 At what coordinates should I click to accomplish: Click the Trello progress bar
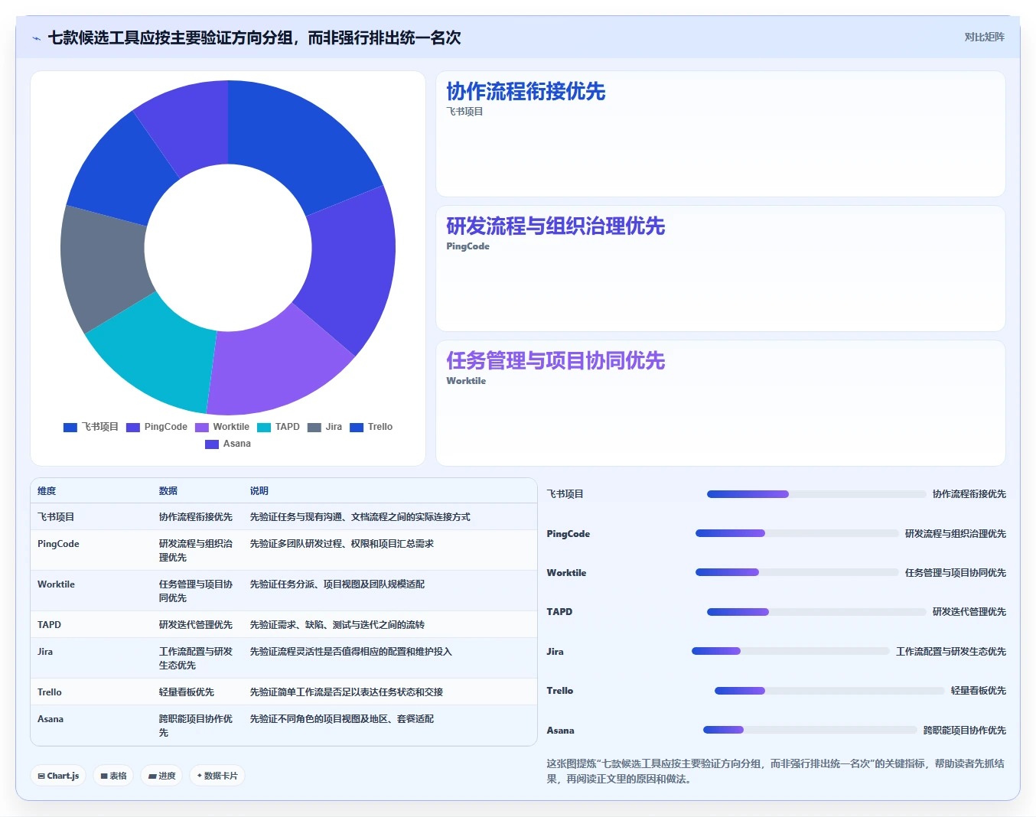tap(829, 691)
